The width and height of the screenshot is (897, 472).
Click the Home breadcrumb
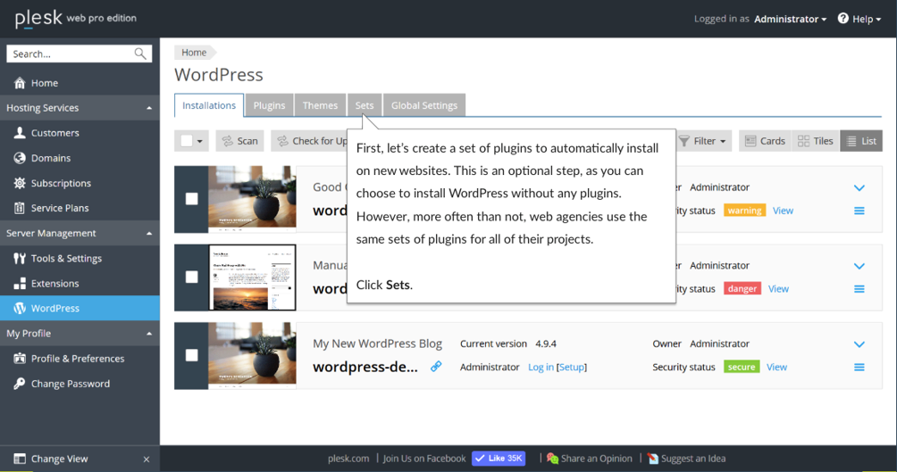[x=194, y=53]
